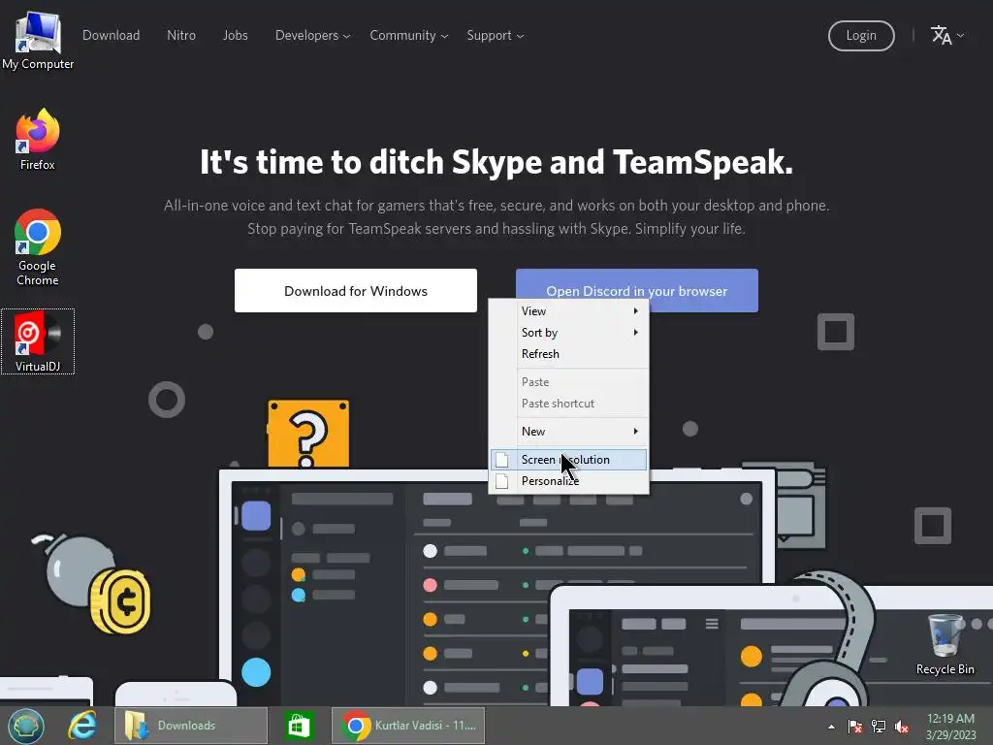Select the Firefox desktop shortcut

click(38, 140)
